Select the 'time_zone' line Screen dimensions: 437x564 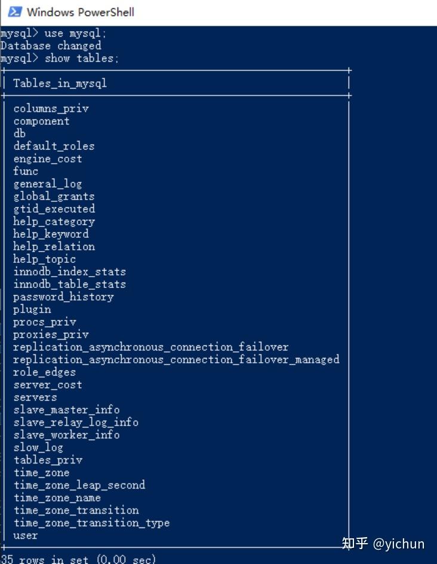coord(41,472)
